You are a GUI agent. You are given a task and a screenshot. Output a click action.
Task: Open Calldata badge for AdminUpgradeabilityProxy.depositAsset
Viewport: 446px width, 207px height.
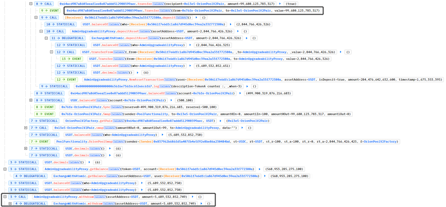click(x=145, y=32)
